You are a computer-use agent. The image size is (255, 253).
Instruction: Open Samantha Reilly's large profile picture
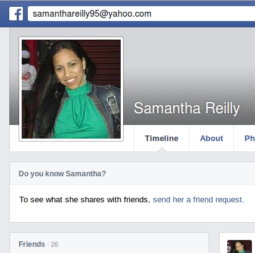tap(71, 89)
